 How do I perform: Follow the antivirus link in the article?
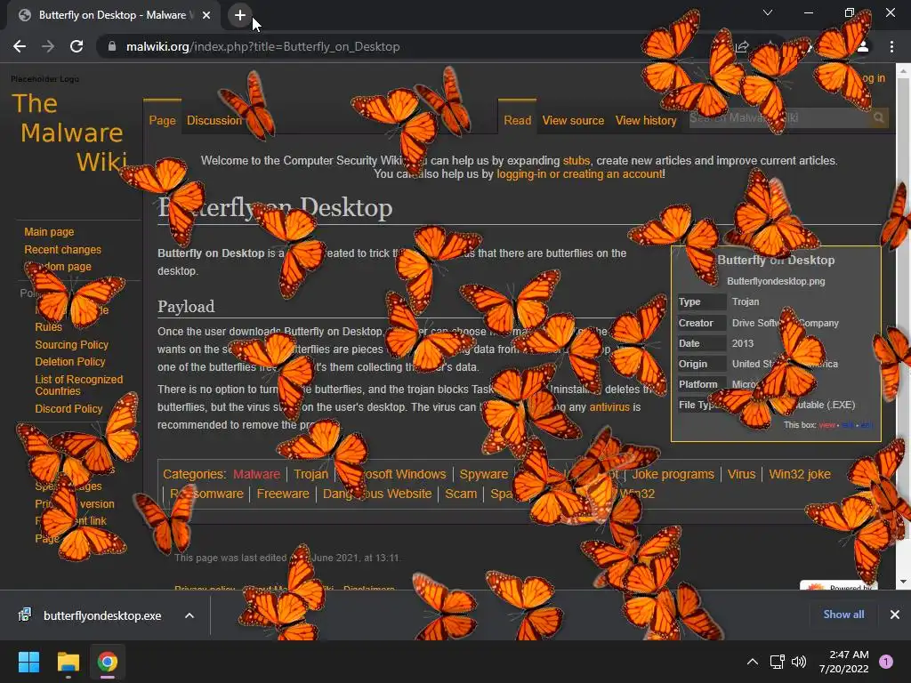[609, 407]
